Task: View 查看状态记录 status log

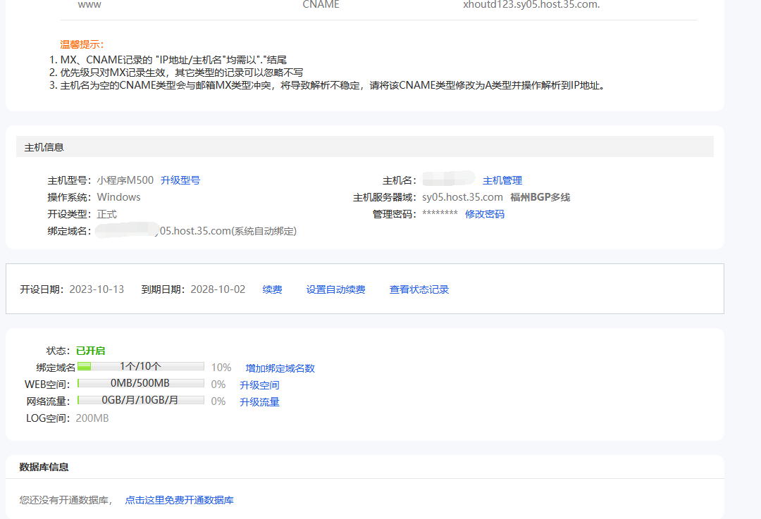Action: [x=419, y=289]
